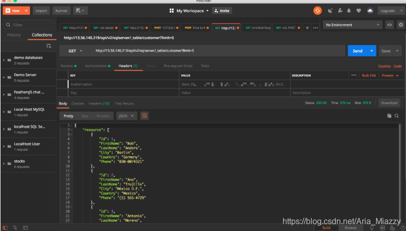This screenshot has height=231, width=406.
Task: Open the Postman console icon
Action: (25, 228)
